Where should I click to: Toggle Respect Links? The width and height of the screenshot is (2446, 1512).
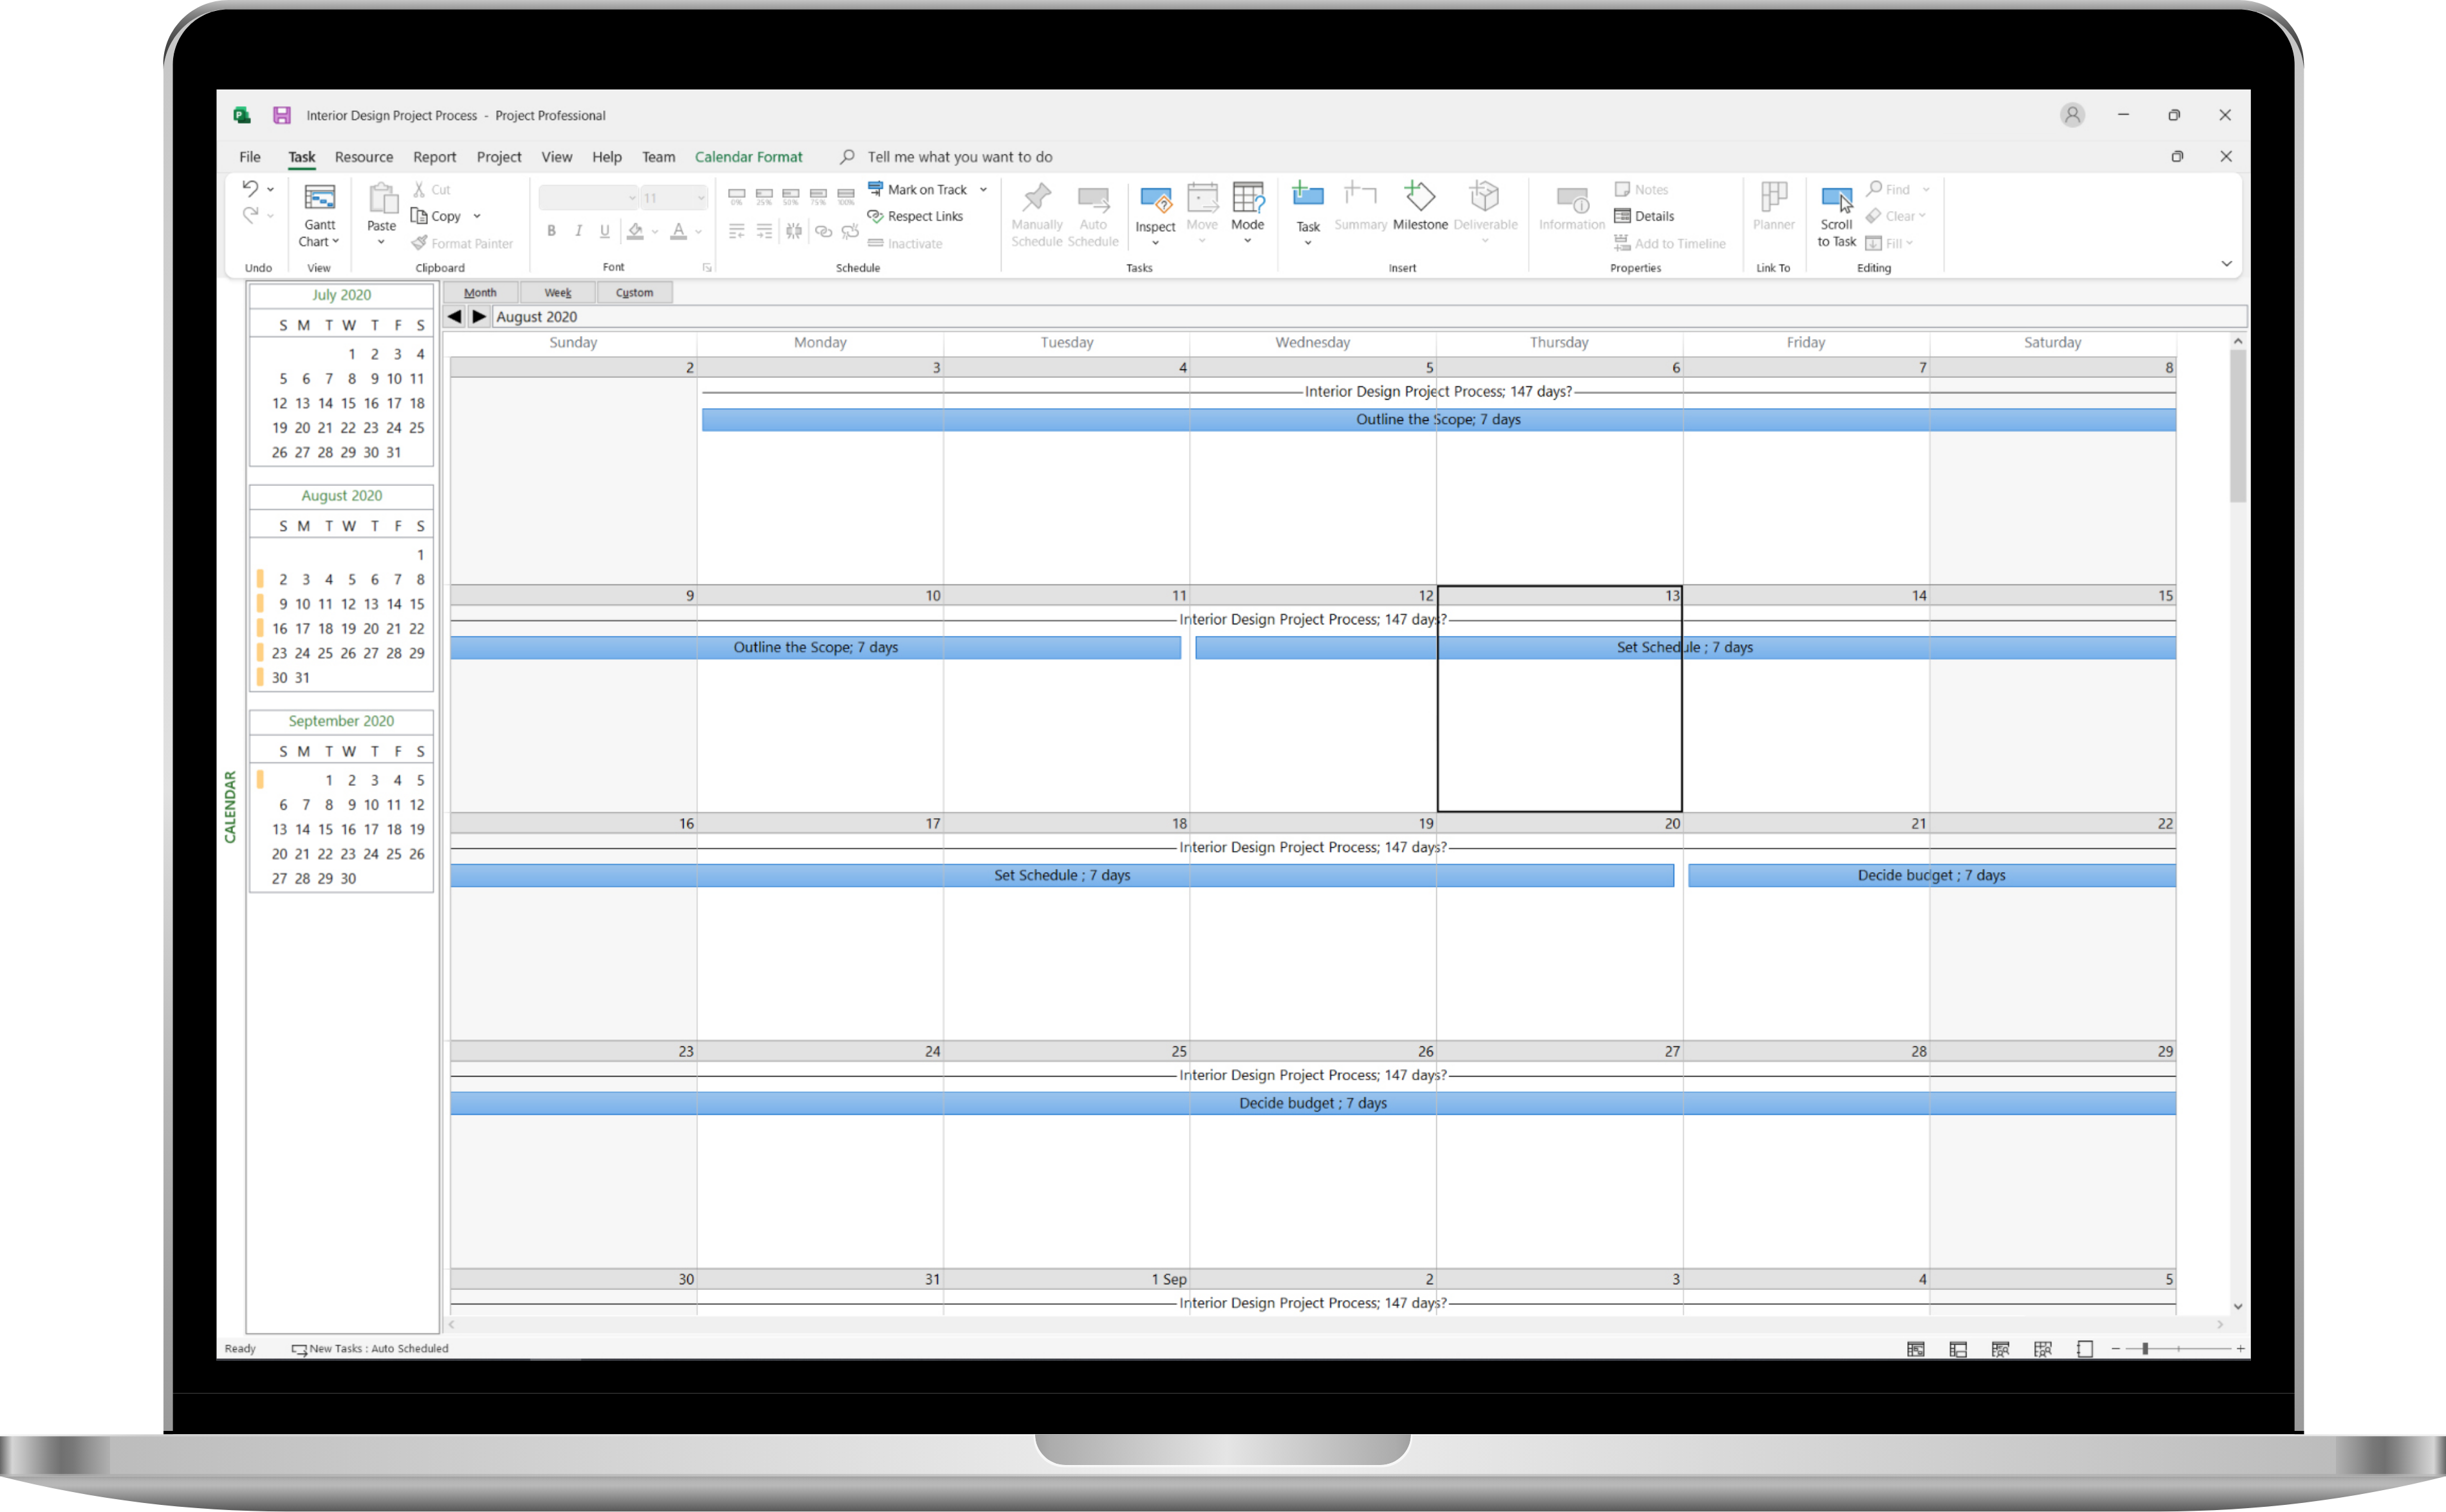915,216
